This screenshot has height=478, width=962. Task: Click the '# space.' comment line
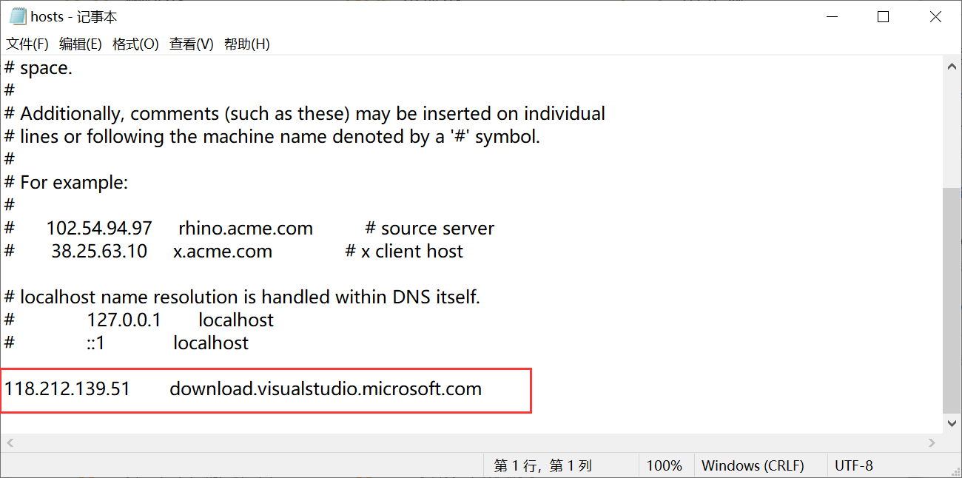[38, 68]
